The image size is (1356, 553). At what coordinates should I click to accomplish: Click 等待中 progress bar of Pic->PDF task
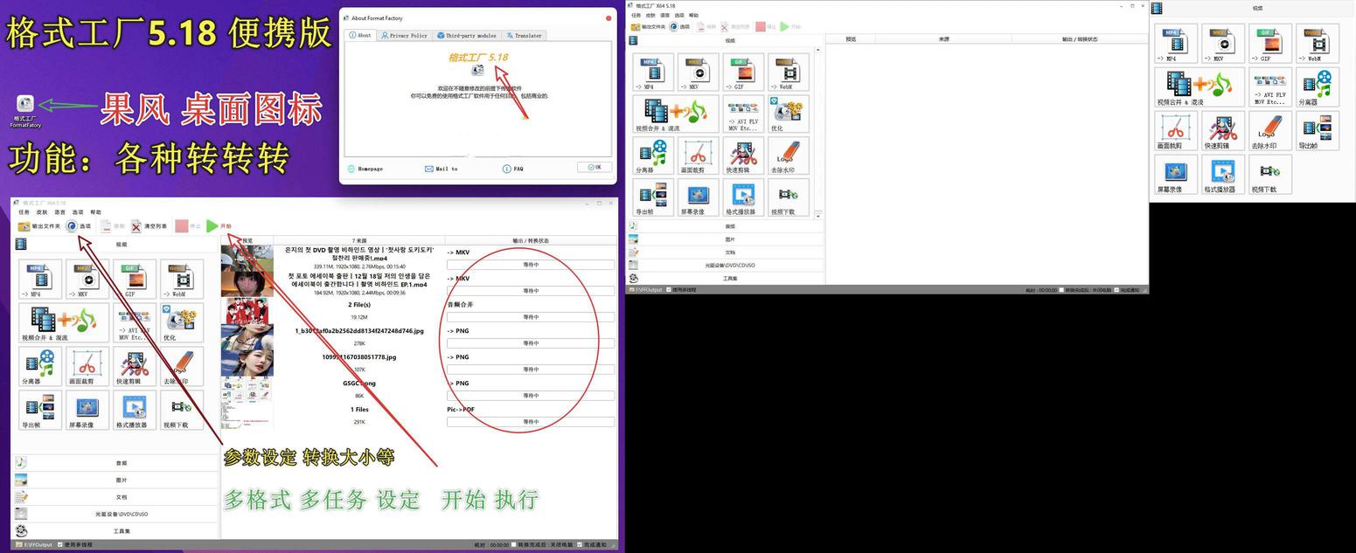(531, 422)
